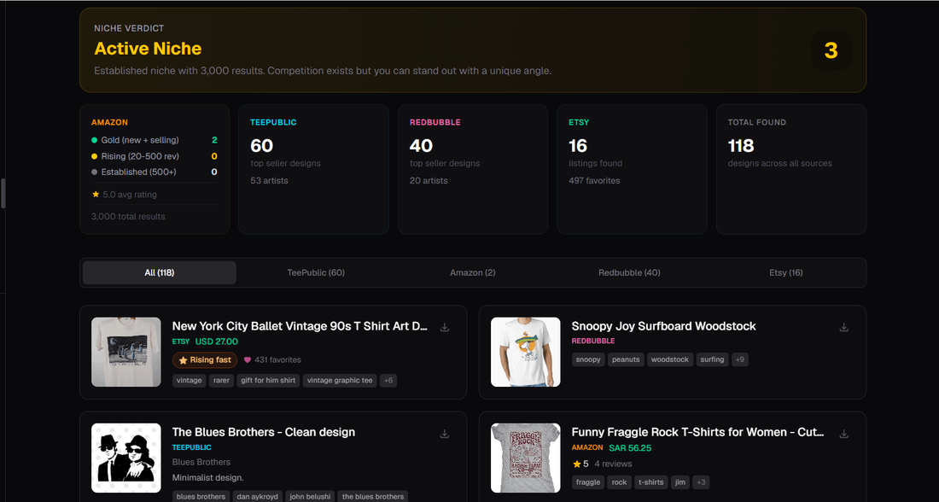Open the New York City Ballet Vintage 90s title
This screenshot has height=502, width=939.
pyautogui.click(x=300, y=326)
